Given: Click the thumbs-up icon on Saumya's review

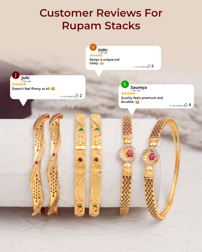Looking at the screenshot, I should point(186,105).
